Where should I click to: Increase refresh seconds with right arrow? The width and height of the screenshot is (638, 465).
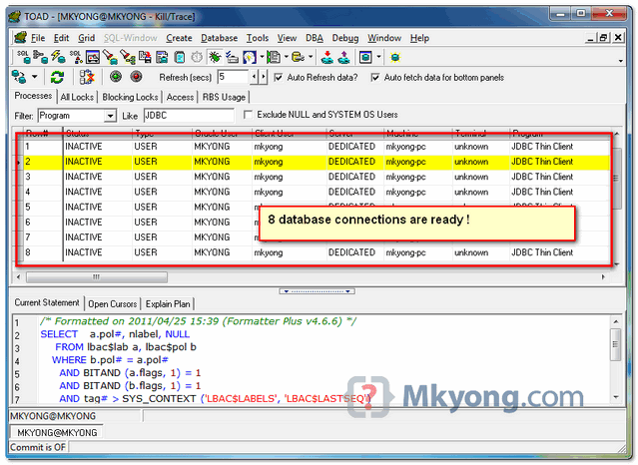263,77
